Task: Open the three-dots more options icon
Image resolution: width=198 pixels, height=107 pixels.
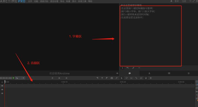Action: pyautogui.click(x=139, y=68)
